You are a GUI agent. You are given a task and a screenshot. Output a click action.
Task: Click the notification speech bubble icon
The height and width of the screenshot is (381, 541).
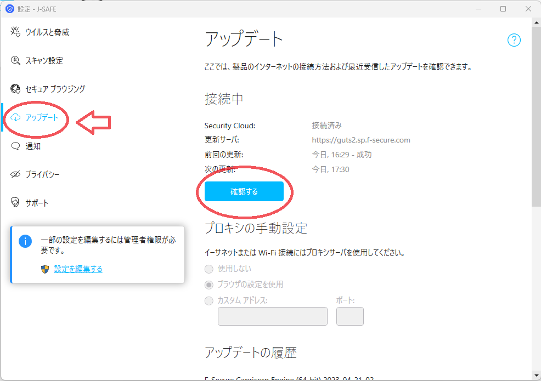(x=15, y=146)
